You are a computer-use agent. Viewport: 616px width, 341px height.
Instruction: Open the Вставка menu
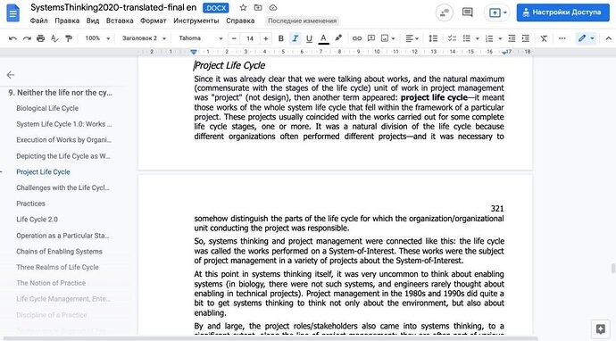coord(120,21)
